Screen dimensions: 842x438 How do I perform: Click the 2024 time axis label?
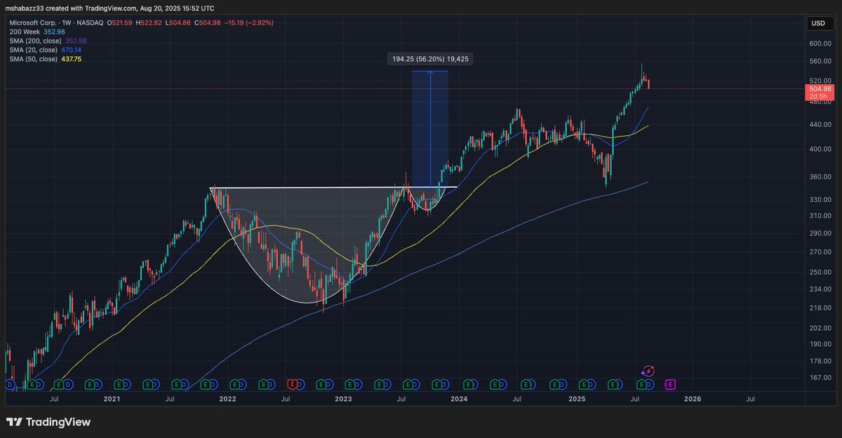(x=459, y=399)
